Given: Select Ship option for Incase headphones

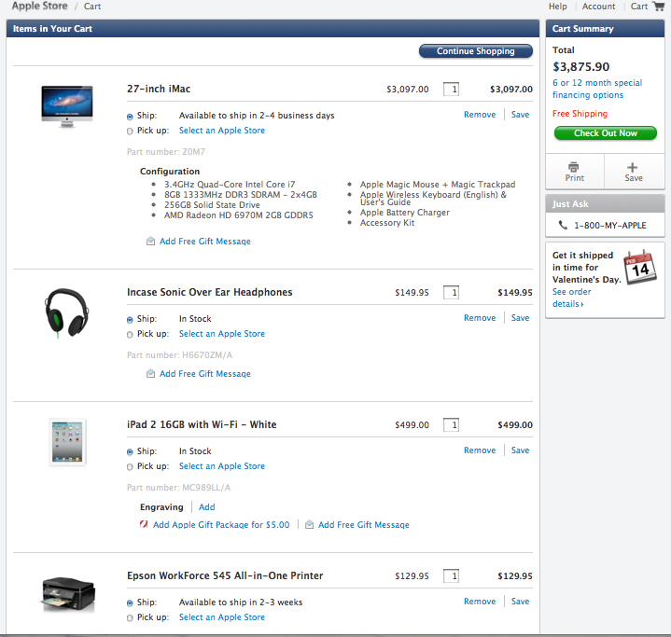Looking at the screenshot, I should 130,320.
